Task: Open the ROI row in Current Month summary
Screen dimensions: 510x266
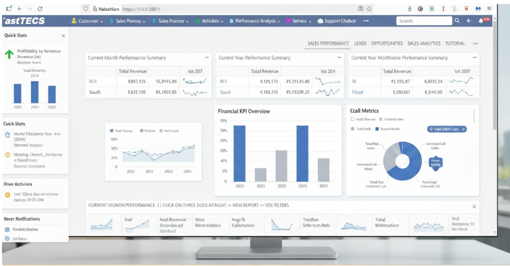Action: tap(149, 81)
